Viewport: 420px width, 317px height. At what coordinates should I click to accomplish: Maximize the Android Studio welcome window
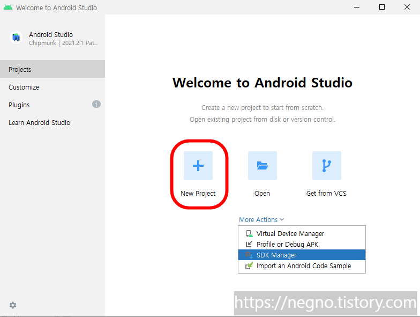(x=382, y=8)
